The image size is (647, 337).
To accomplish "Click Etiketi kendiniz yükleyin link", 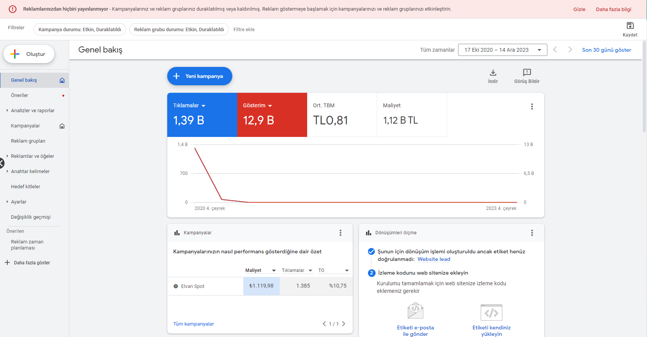I will point(492,331).
